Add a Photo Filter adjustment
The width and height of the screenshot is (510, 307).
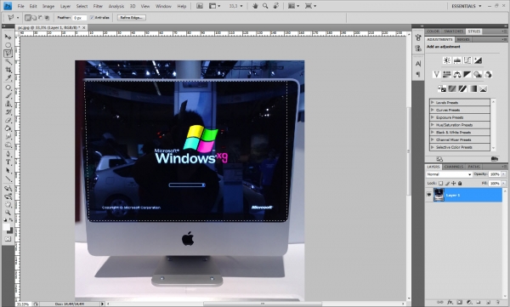coord(478,75)
